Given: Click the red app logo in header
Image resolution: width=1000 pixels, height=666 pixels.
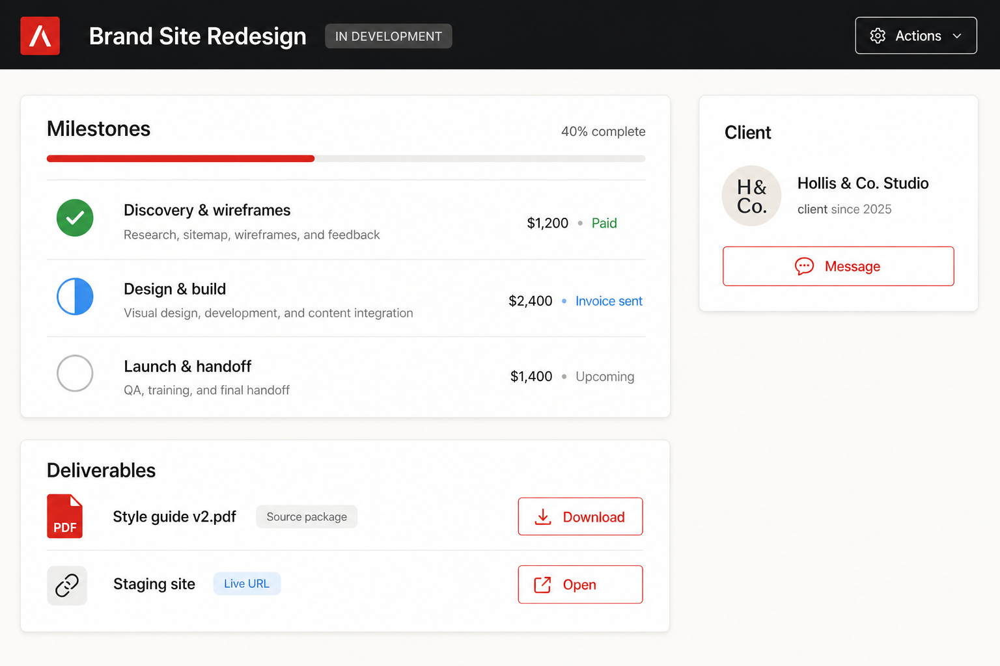Looking at the screenshot, I should [x=40, y=36].
